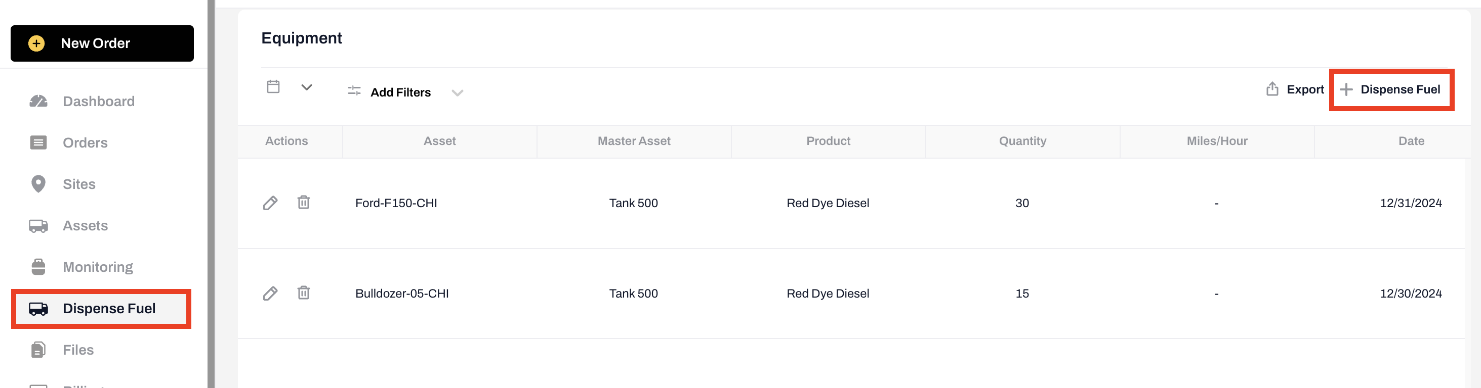Open Files in the sidebar
The width and height of the screenshot is (1481, 388).
(78, 350)
